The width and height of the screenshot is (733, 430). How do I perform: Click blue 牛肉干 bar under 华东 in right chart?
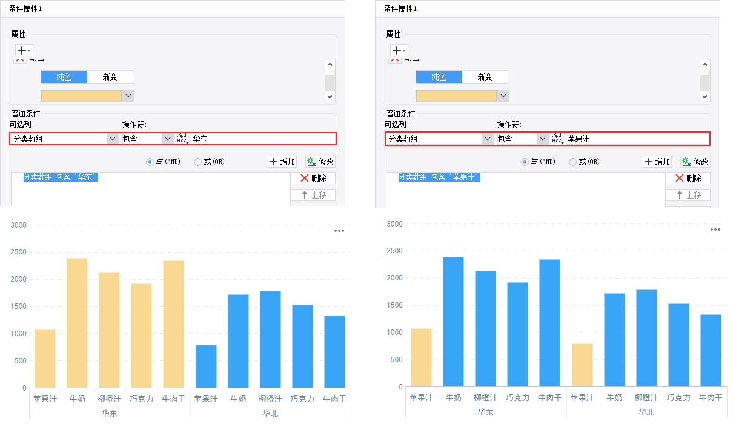pyautogui.click(x=550, y=323)
